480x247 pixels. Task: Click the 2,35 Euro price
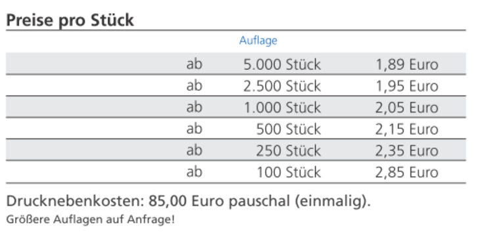coord(407,150)
